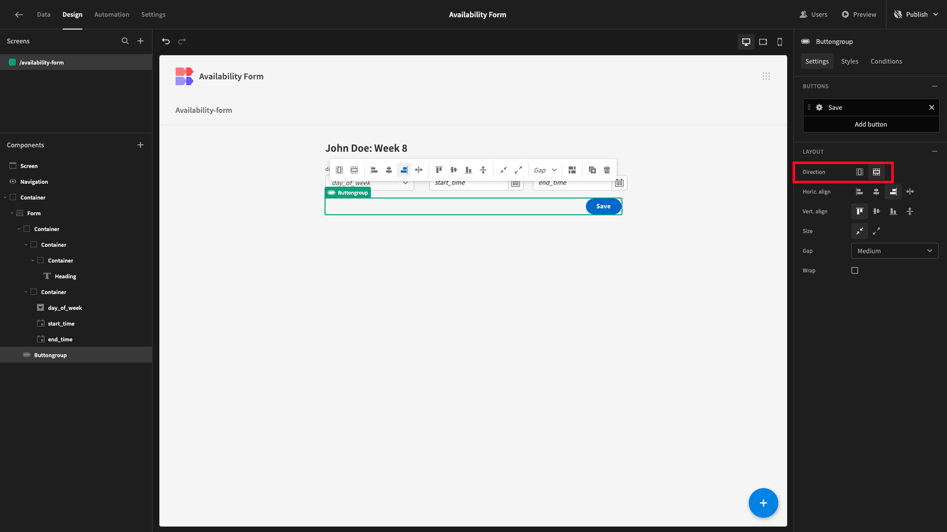Click the blue Save button

[x=603, y=206]
